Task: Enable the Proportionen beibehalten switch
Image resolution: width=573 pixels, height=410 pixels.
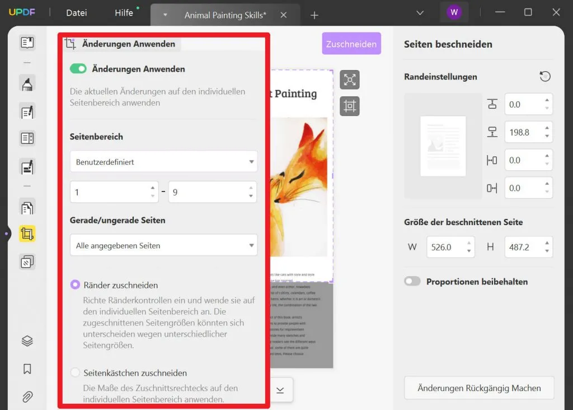Action: 412,281
